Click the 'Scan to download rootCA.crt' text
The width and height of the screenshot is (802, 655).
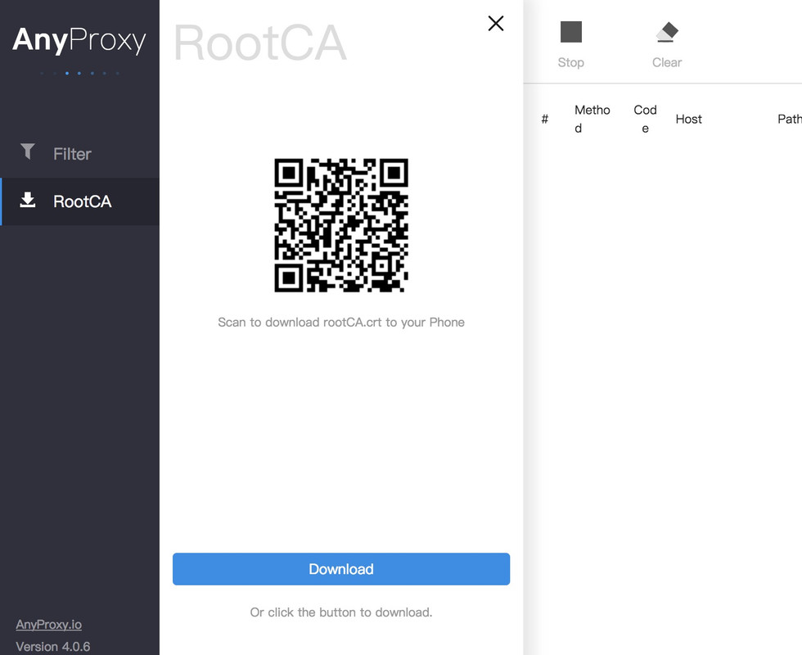341,323
